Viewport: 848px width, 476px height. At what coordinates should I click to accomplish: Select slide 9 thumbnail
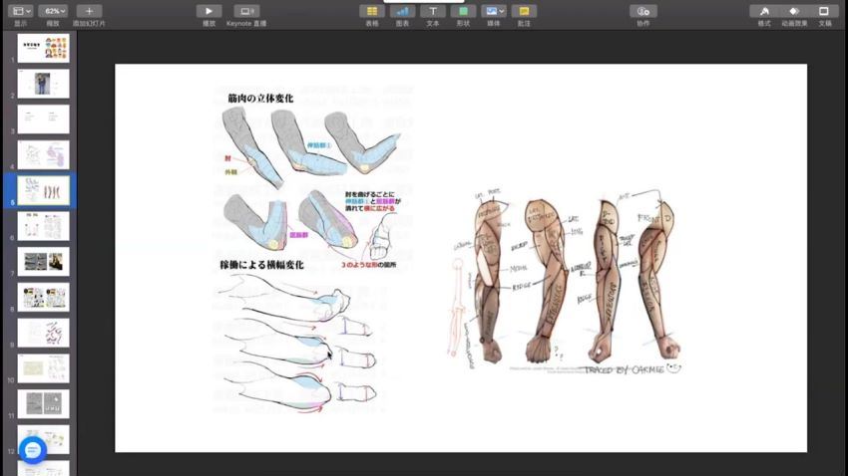(x=43, y=333)
